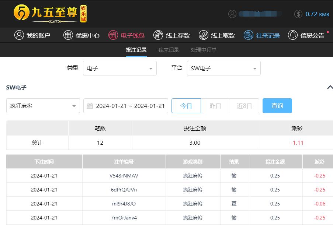The width and height of the screenshot is (333, 225).
Task: Click the 九五至尊 logo
Action: tap(50, 14)
